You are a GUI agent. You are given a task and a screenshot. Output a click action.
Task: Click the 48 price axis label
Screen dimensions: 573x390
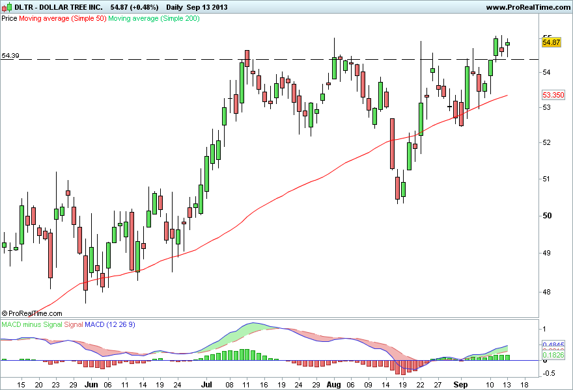coord(546,292)
